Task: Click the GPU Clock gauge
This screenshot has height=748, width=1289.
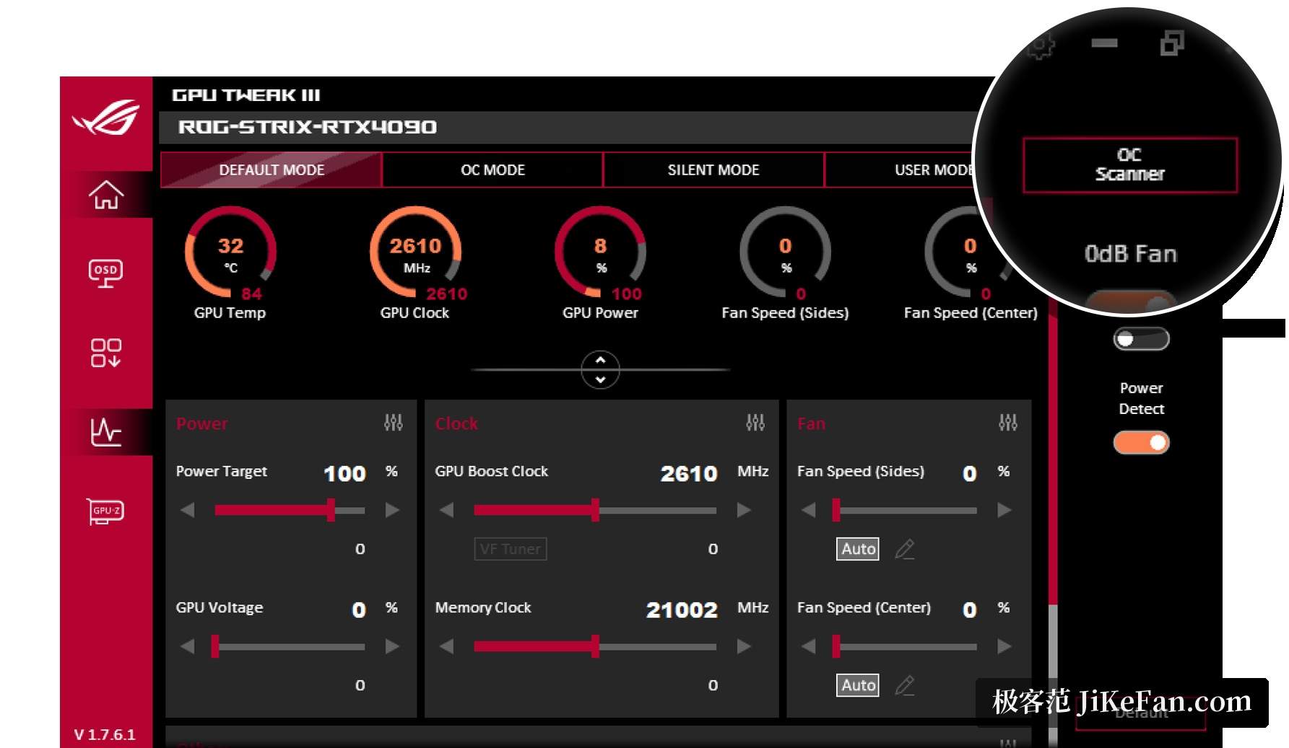Action: pyautogui.click(x=415, y=253)
